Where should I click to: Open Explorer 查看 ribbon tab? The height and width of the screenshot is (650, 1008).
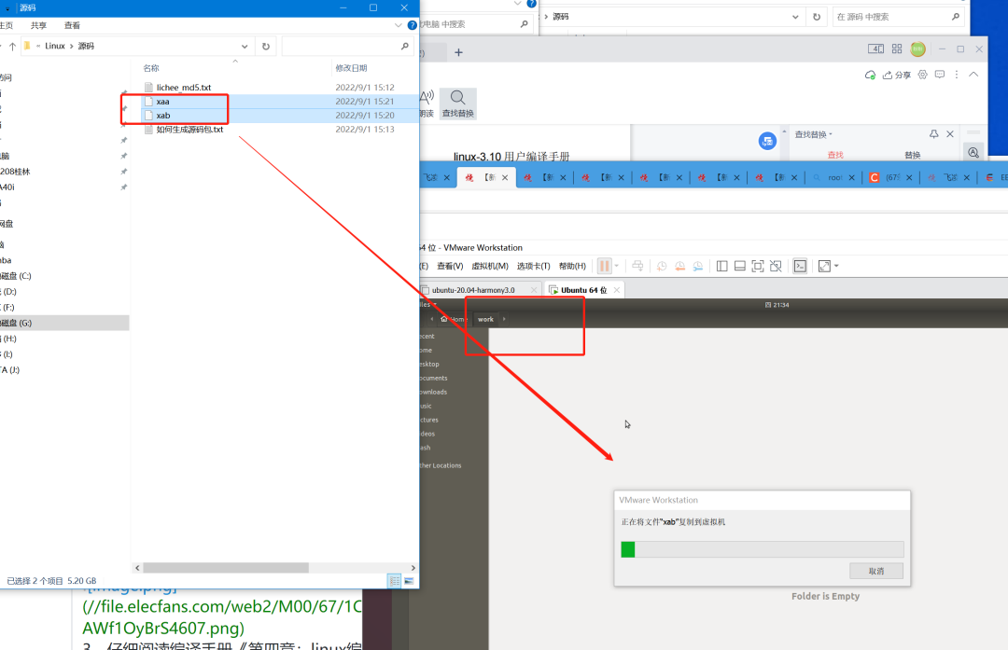coord(72,26)
